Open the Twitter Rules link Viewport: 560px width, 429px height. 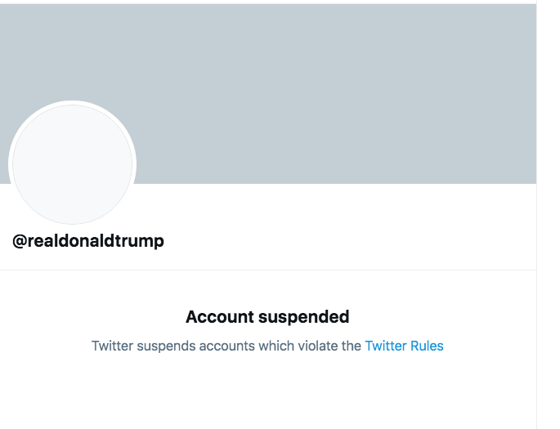404,346
